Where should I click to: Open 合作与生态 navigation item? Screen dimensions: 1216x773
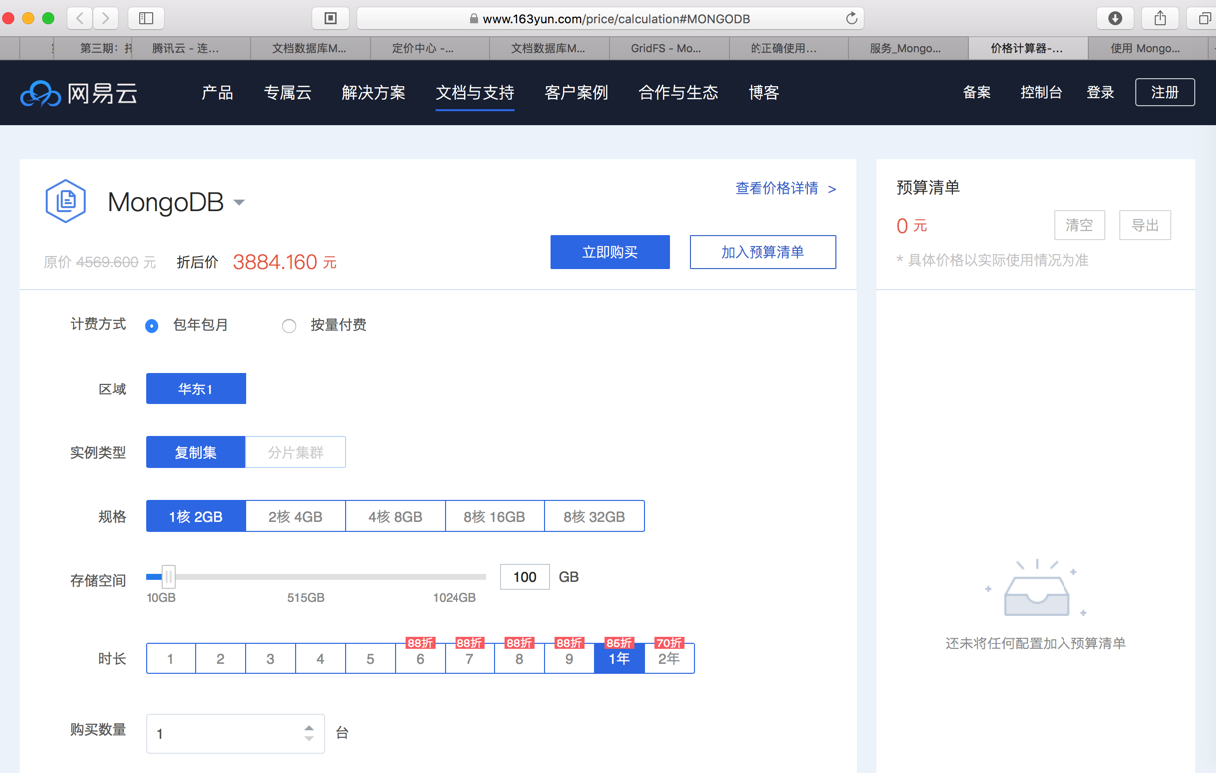point(678,93)
